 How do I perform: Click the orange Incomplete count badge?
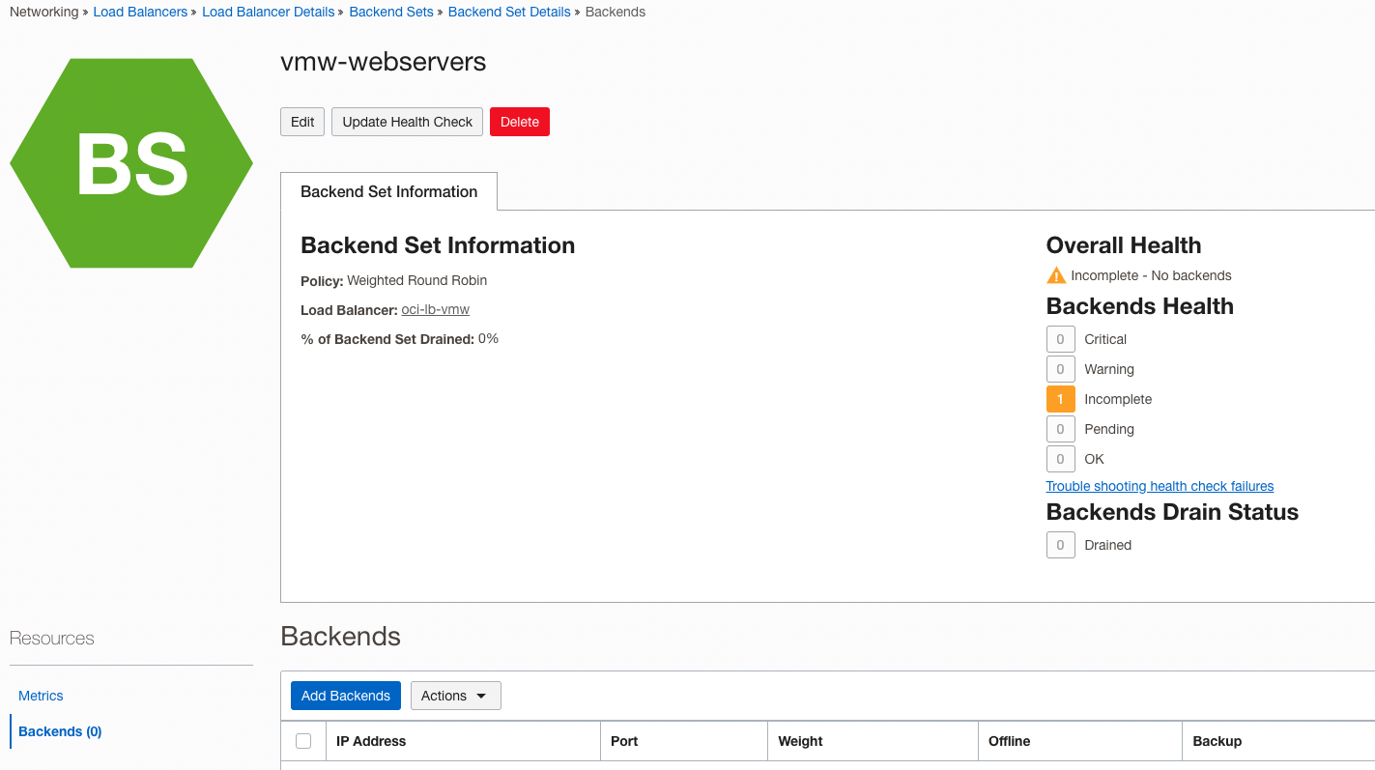[1060, 398]
